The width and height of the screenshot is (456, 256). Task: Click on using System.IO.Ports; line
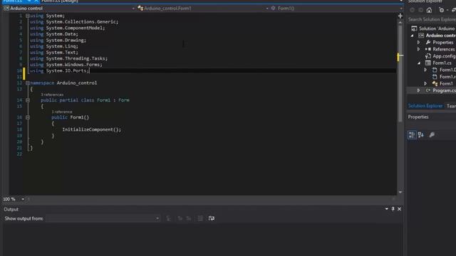59,71
